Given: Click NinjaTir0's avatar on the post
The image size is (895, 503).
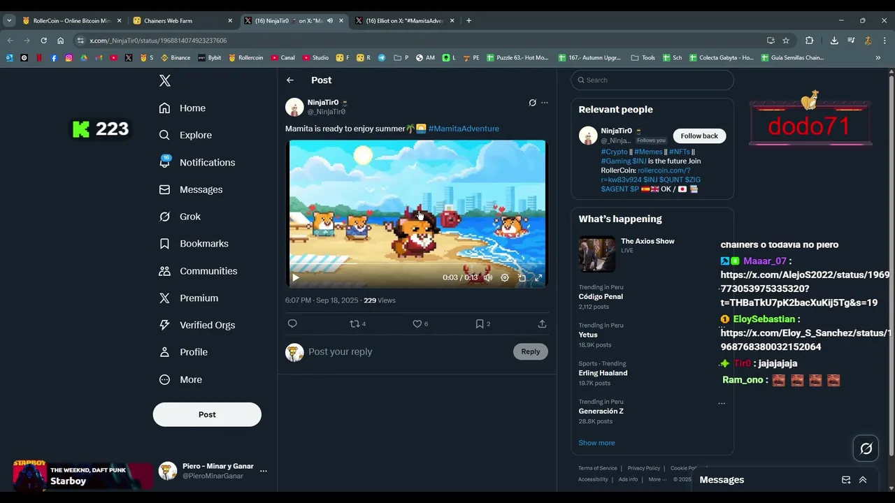Looking at the screenshot, I should 294,107.
